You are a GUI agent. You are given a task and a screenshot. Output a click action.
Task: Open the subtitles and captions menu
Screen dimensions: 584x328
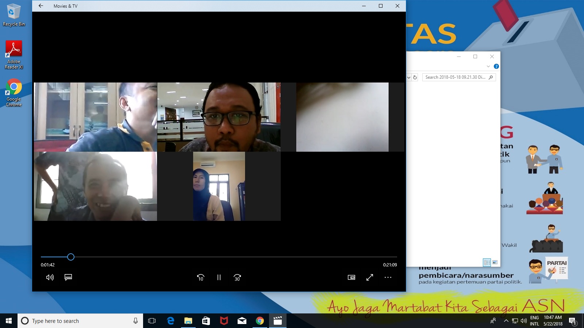tap(68, 277)
